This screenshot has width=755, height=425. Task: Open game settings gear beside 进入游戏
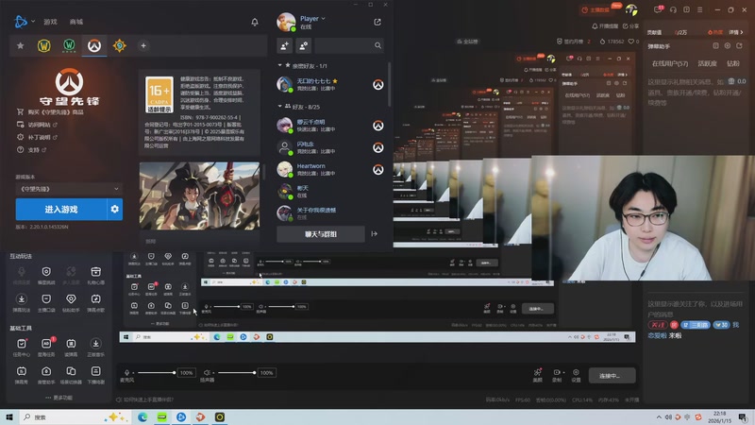coord(114,210)
